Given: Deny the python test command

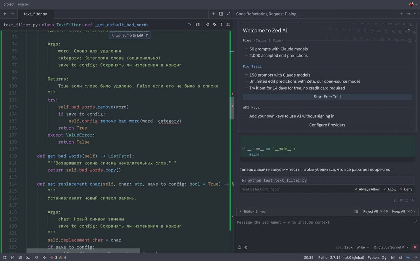Looking at the screenshot, I should [406, 189].
